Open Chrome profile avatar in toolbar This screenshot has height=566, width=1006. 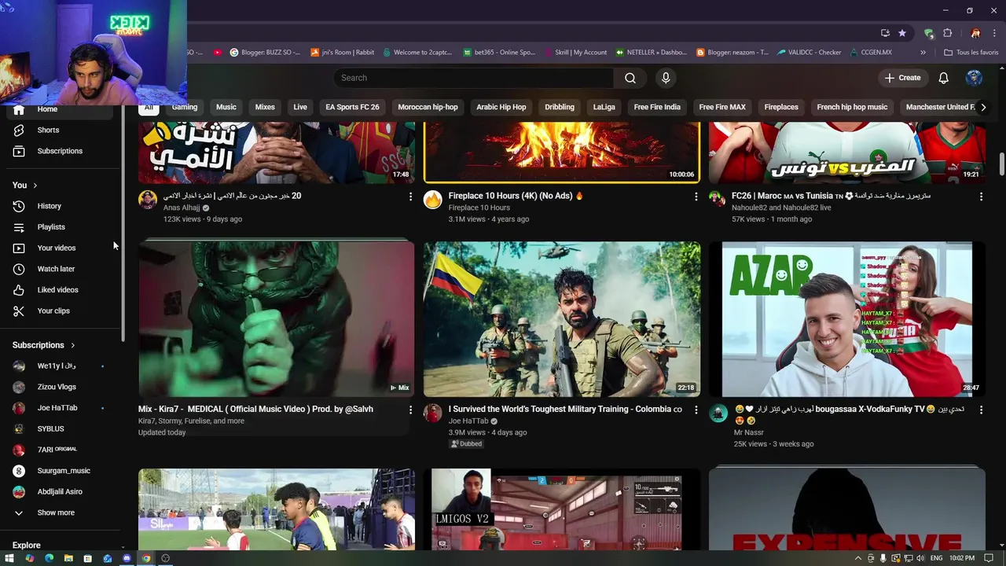pyautogui.click(x=975, y=33)
